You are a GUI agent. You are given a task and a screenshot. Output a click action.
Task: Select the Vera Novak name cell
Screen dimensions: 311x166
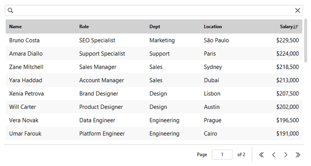click(24, 120)
